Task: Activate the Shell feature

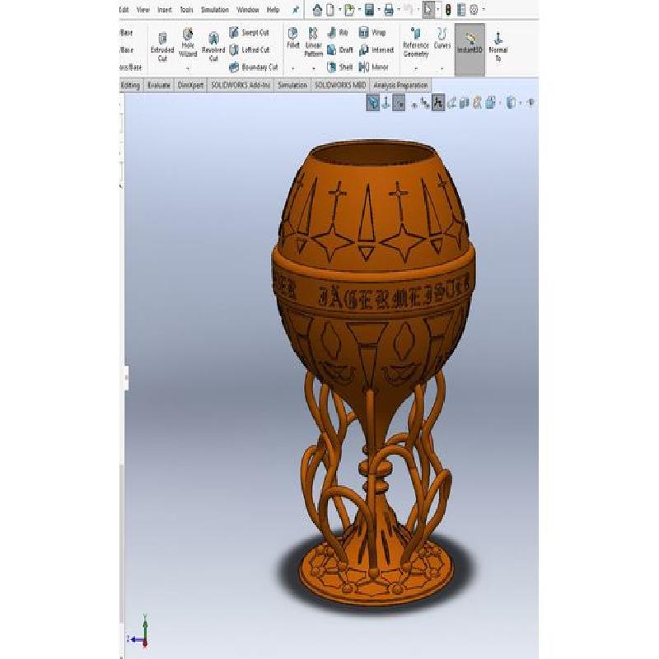Action: point(339,68)
